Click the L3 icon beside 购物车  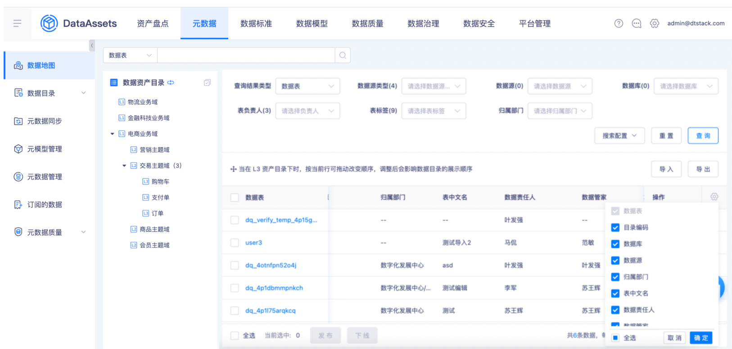click(x=145, y=182)
